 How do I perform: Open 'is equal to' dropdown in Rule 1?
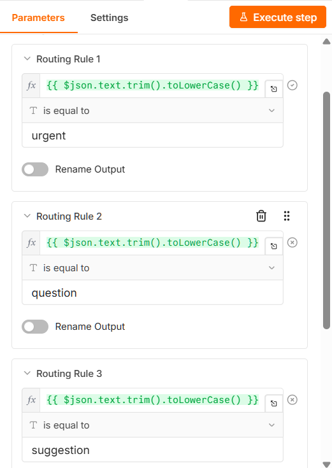pos(152,110)
